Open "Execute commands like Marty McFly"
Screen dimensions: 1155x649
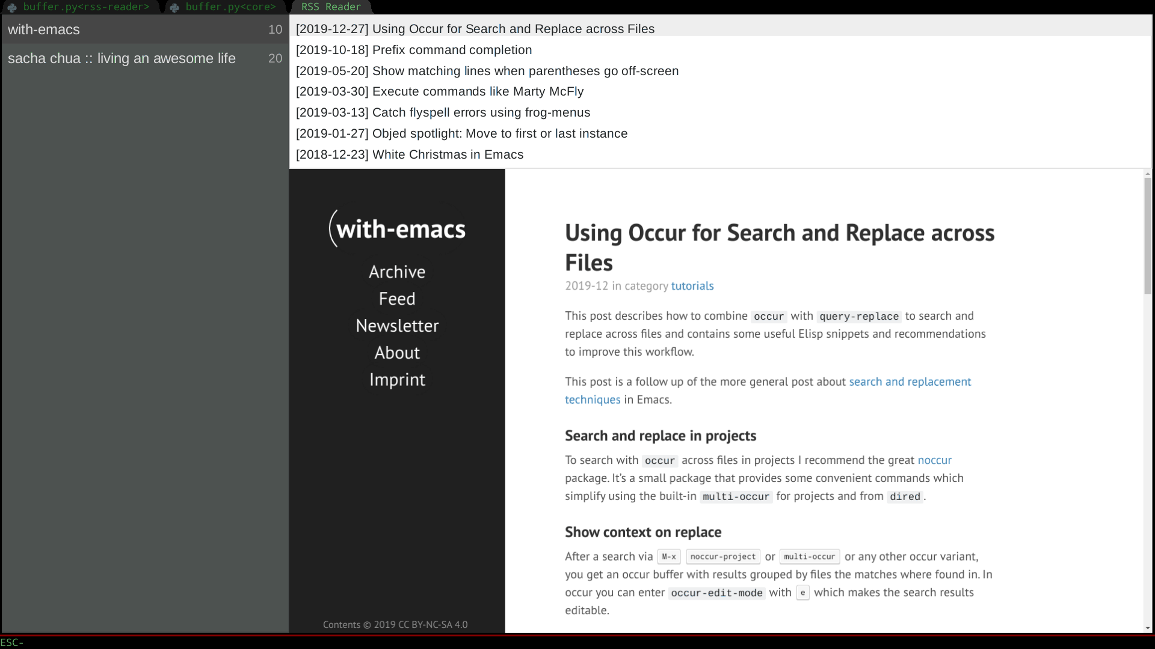(440, 91)
